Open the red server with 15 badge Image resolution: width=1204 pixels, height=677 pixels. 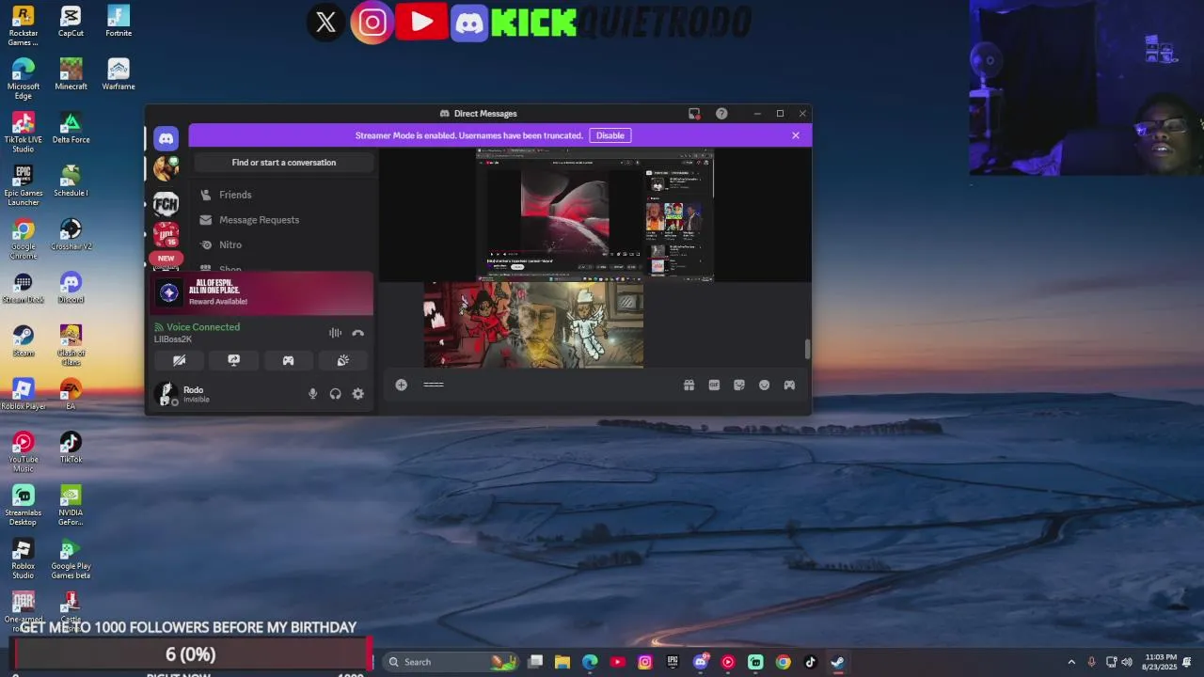[166, 234]
